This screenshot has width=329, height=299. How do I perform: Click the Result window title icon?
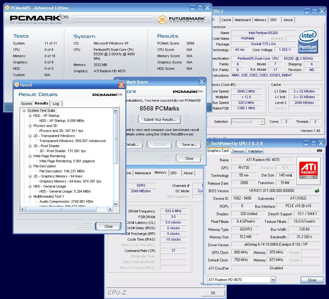point(16,85)
